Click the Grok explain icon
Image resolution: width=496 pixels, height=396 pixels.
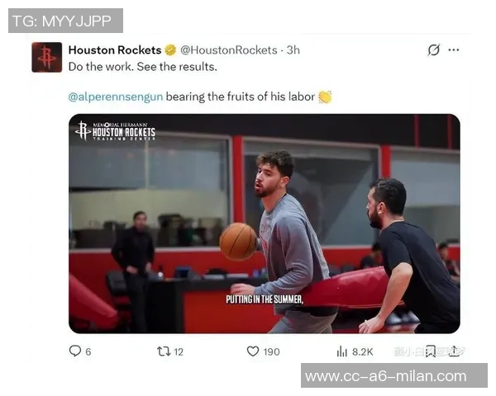point(433,49)
